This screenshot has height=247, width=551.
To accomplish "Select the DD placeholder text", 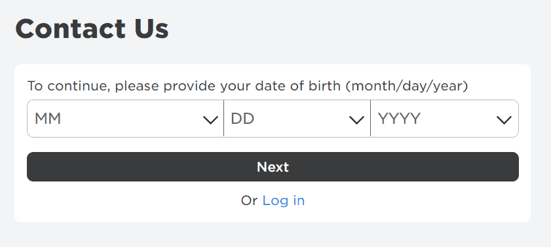I will pos(242,119).
